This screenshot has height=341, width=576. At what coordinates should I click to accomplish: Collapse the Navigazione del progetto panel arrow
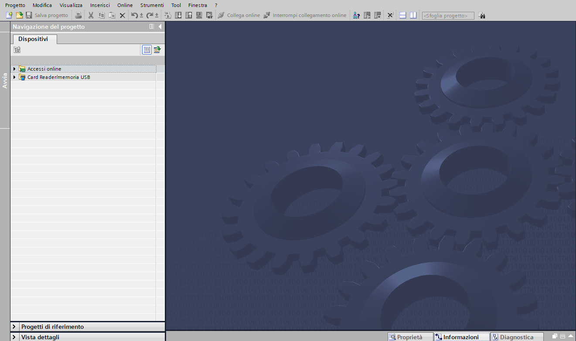160,27
